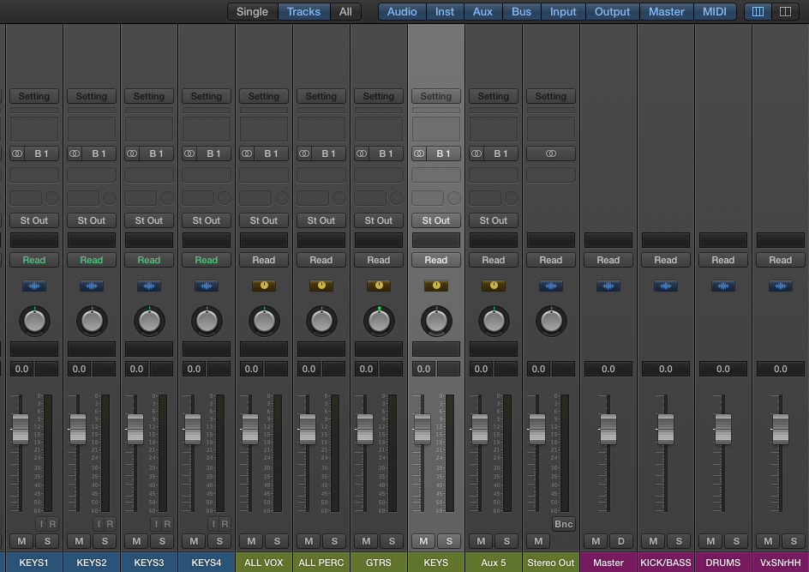Click stereo format icon on ALL VOX
This screenshot has height=572, width=809.
(x=247, y=154)
